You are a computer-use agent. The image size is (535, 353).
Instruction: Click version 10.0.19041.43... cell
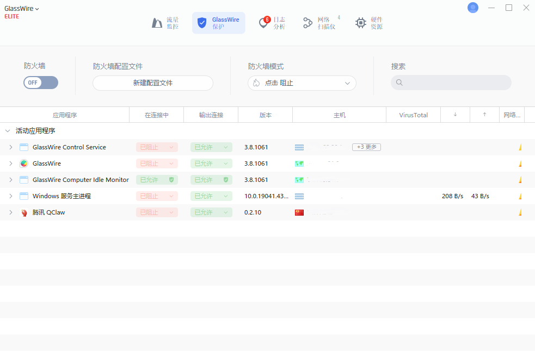[266, 196]
